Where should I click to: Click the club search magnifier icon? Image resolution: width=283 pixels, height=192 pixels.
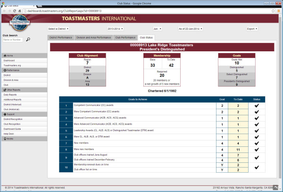click(x=28, y=39)
